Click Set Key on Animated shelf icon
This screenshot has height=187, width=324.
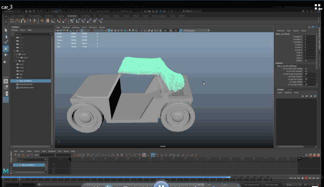pyautogui.click(x=48, y=21)
